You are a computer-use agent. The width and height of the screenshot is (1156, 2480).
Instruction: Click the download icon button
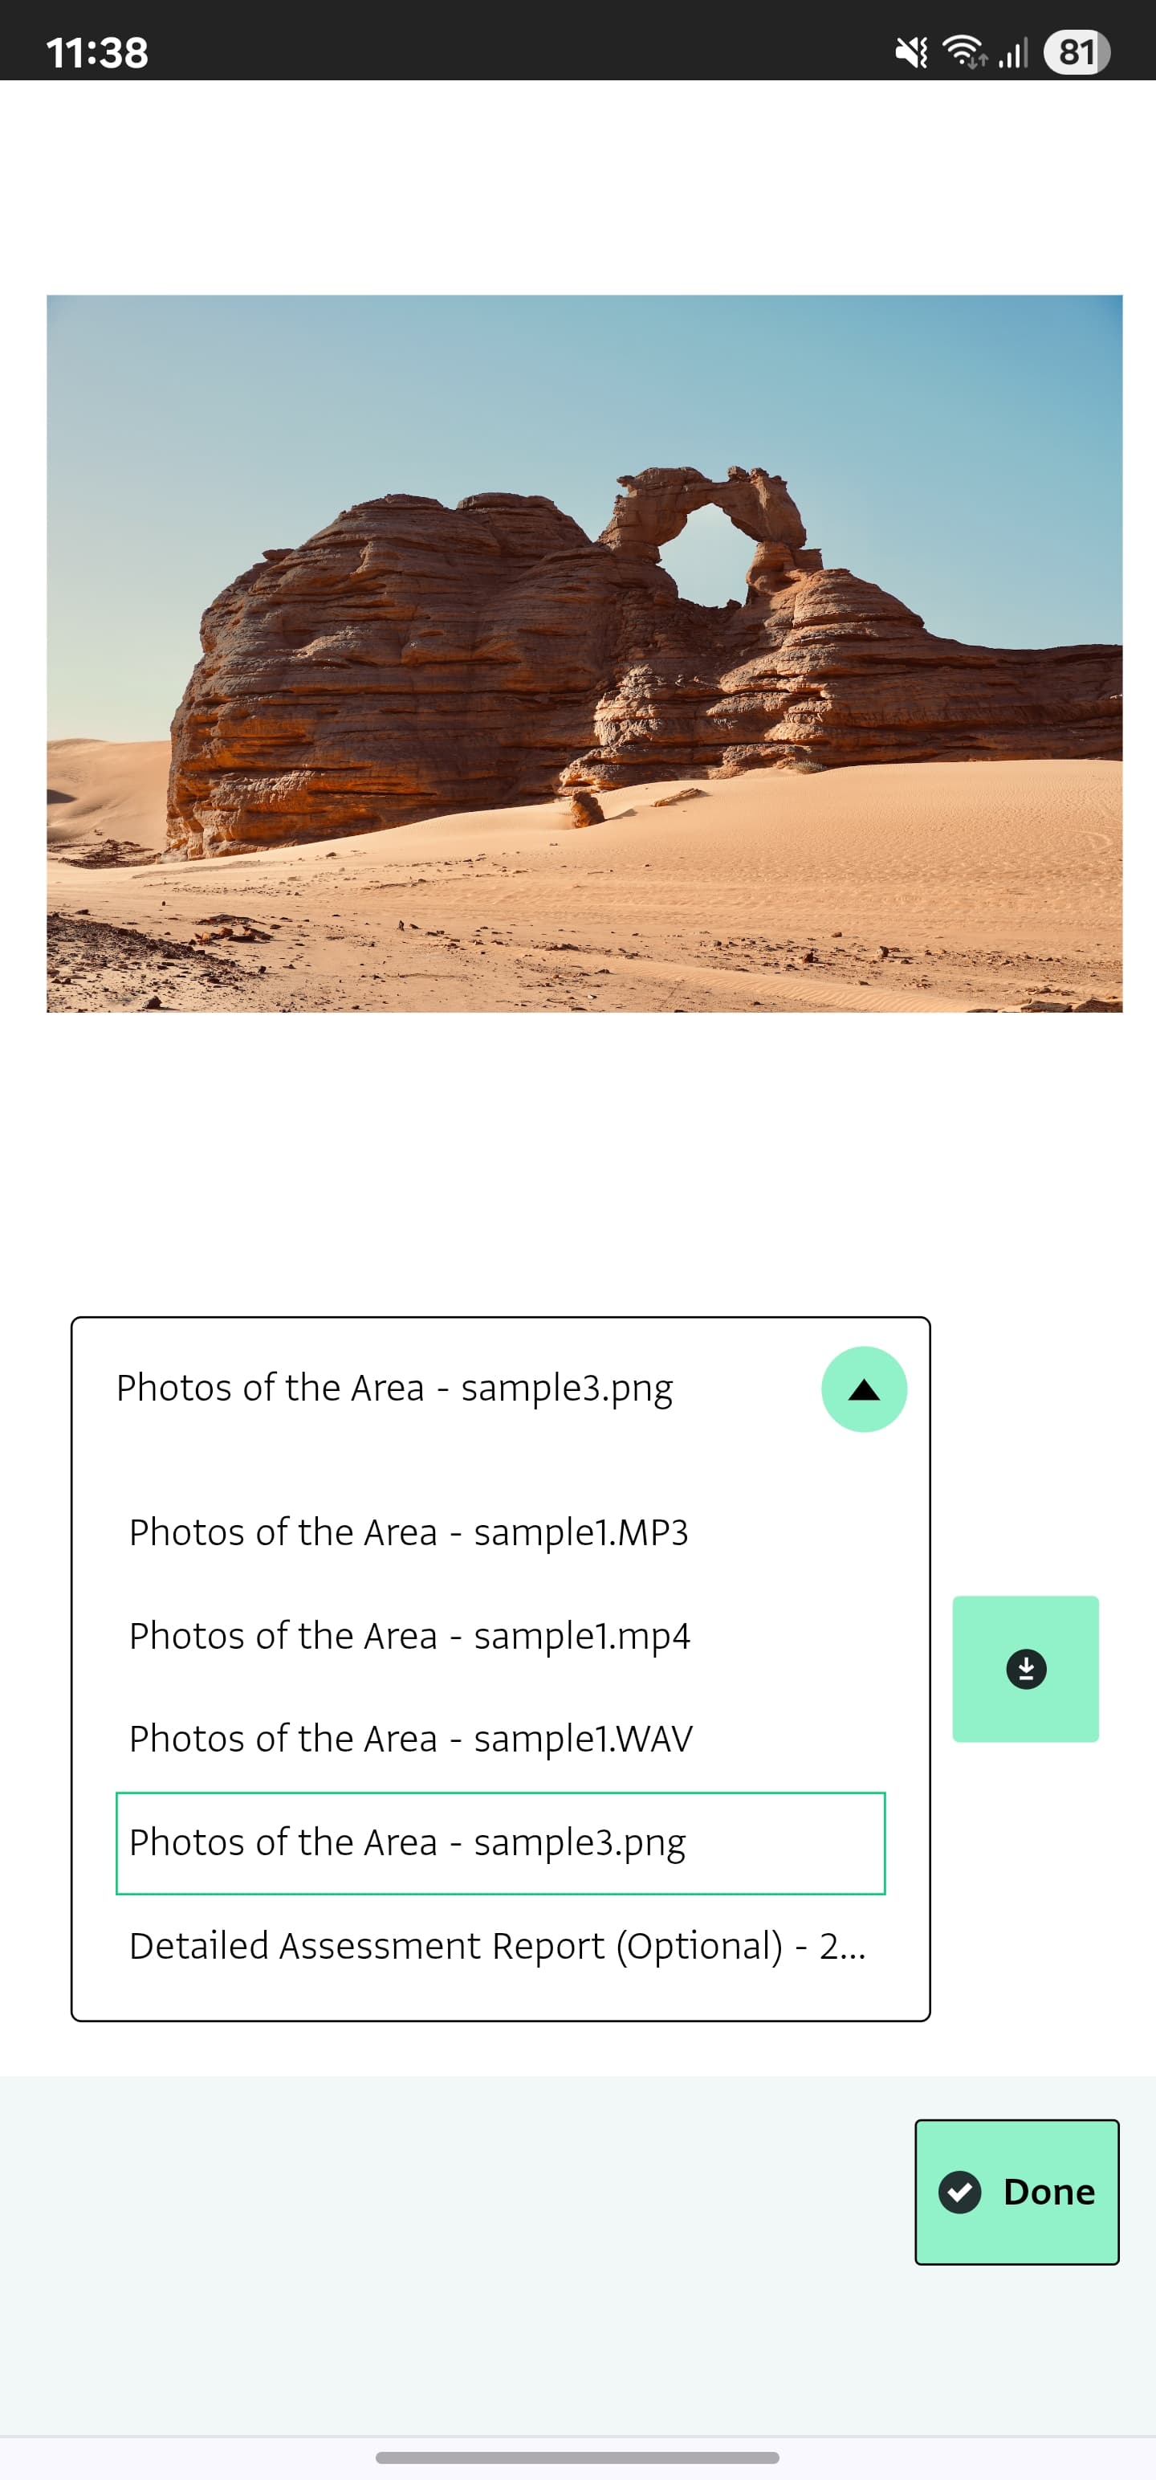click(x=1025, y=1668)
